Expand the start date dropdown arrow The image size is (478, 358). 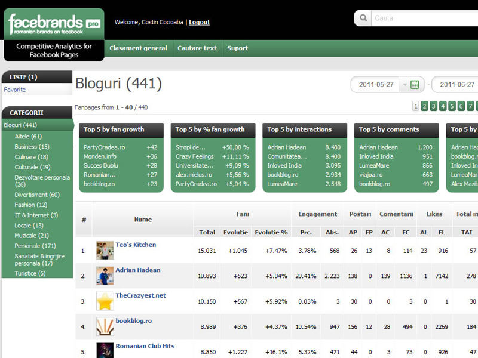[x=405, y=85]
